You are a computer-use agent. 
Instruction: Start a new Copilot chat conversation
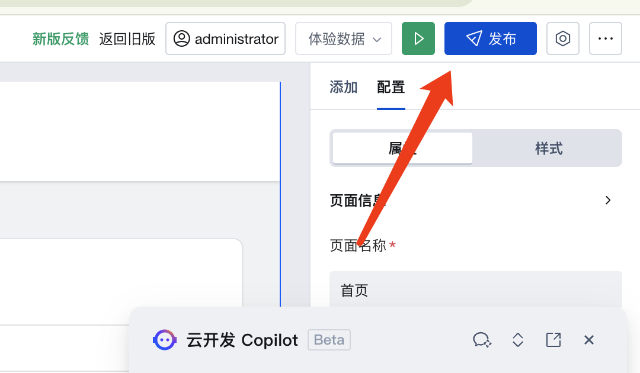(x=482, y=340)
